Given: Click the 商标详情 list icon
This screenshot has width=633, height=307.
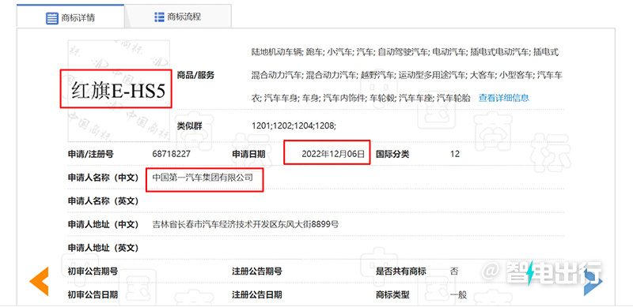Looking at the screenshot, I should [x=52, y=18].
